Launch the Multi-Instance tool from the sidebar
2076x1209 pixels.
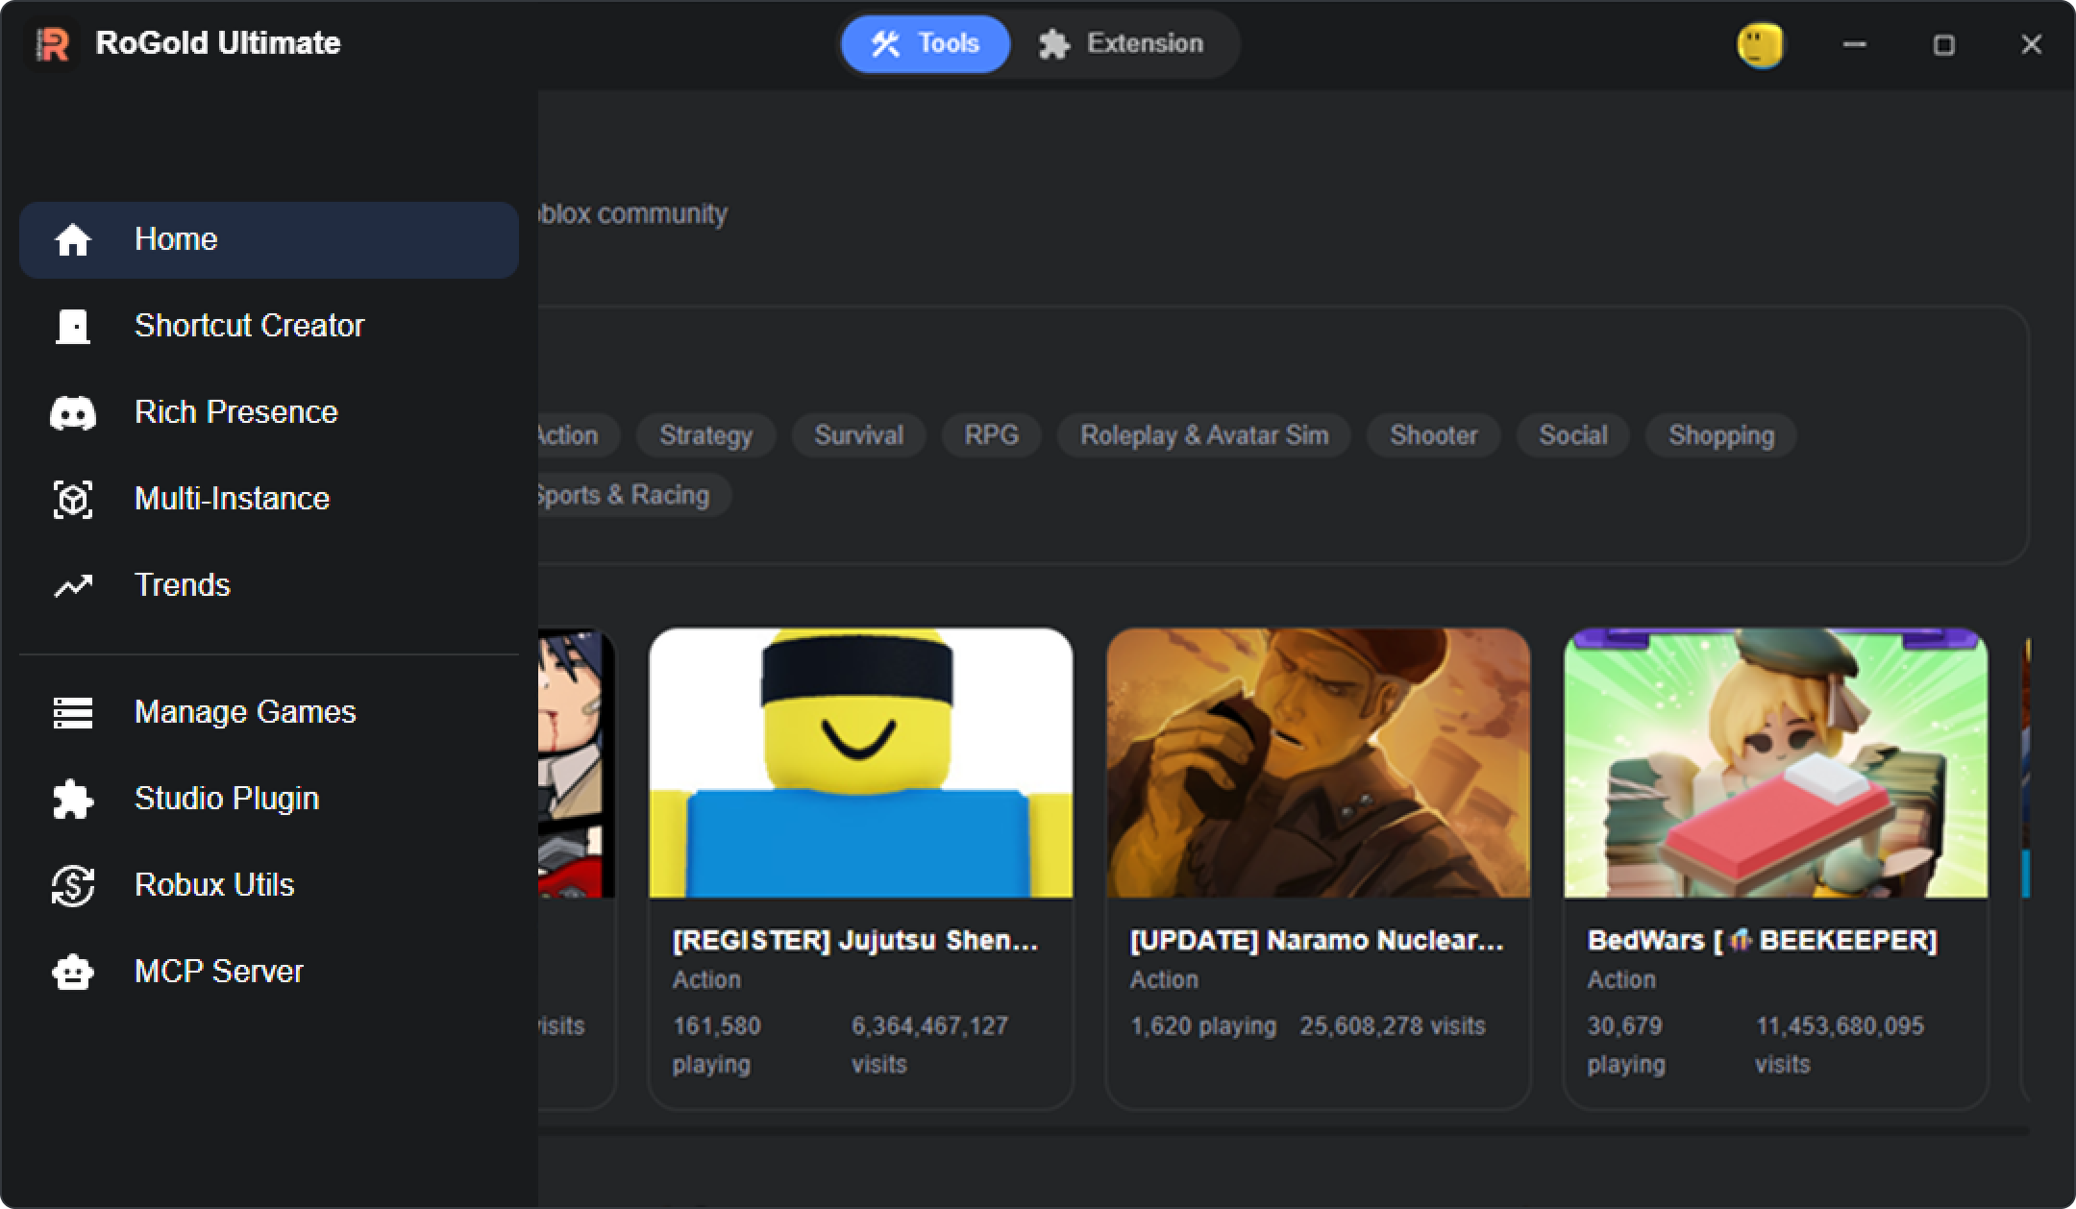[x=269, y=499]
